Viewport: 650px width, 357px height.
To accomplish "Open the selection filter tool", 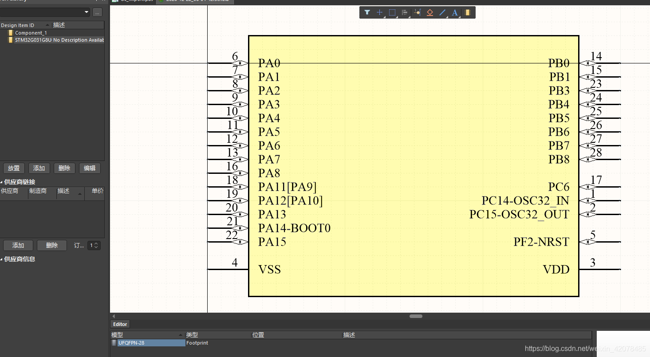I will 367,12.
